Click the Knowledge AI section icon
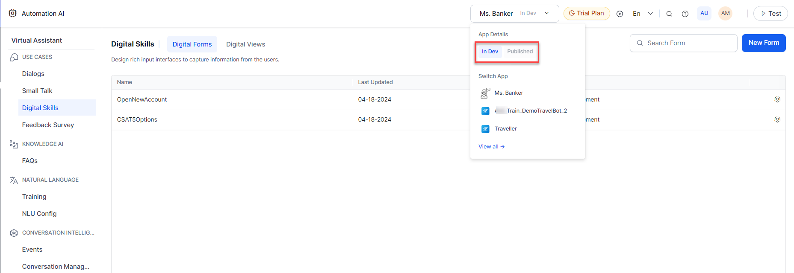Screen dimensions: 794x273 [14, 144]
